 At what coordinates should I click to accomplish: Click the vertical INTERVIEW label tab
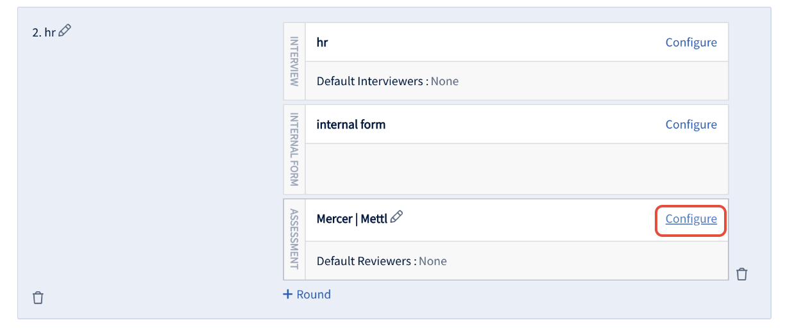click(x=294, y=61)
